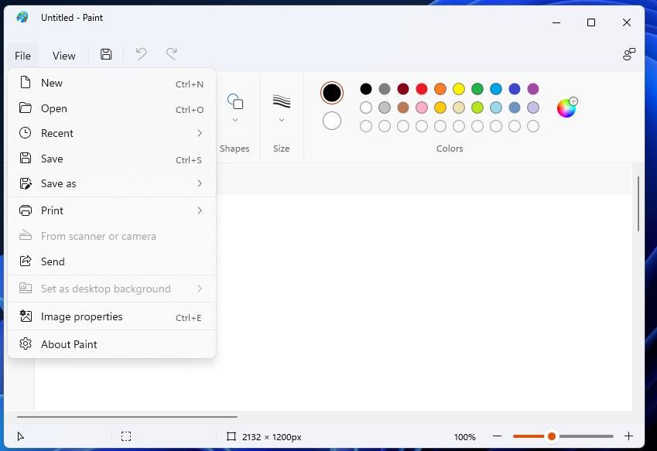Click the Paint app icon in title bar

[x=22, y=17]
